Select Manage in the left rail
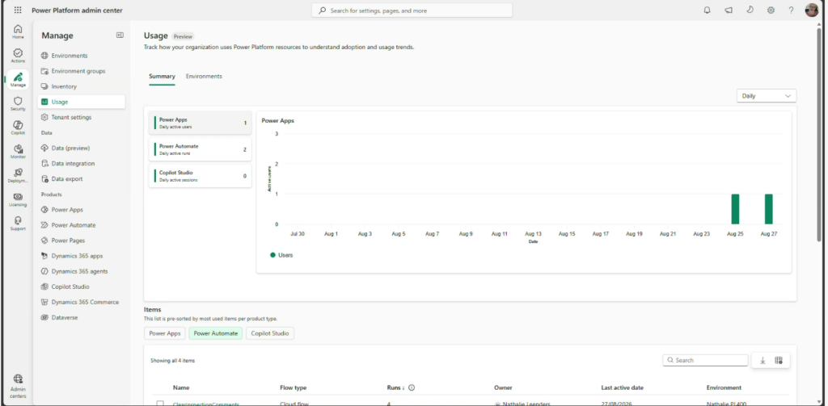 (x=18, y=80)
